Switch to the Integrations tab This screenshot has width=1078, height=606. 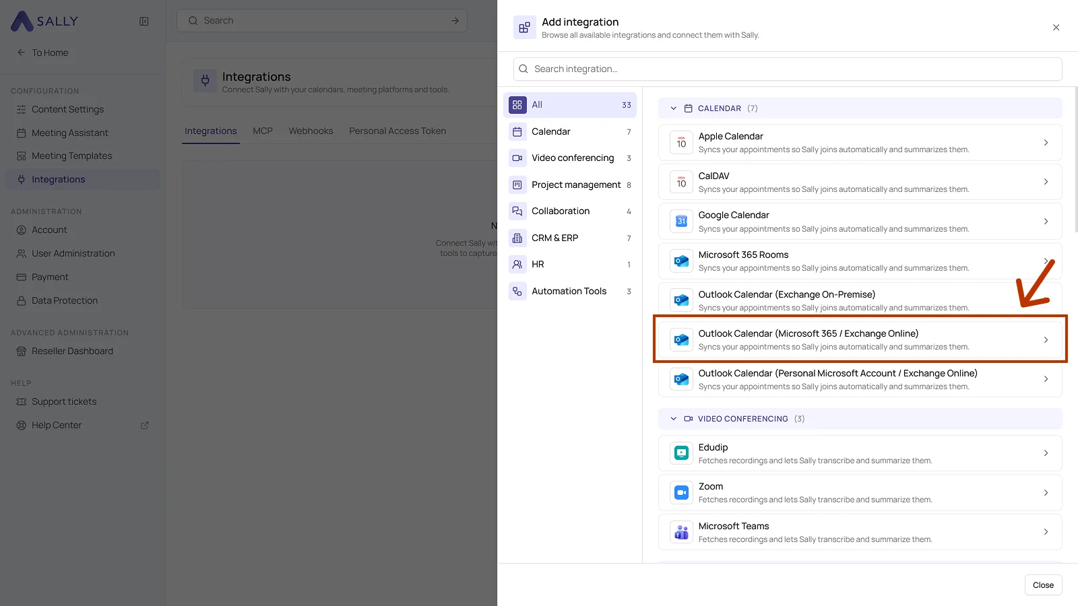coord(211,131)
